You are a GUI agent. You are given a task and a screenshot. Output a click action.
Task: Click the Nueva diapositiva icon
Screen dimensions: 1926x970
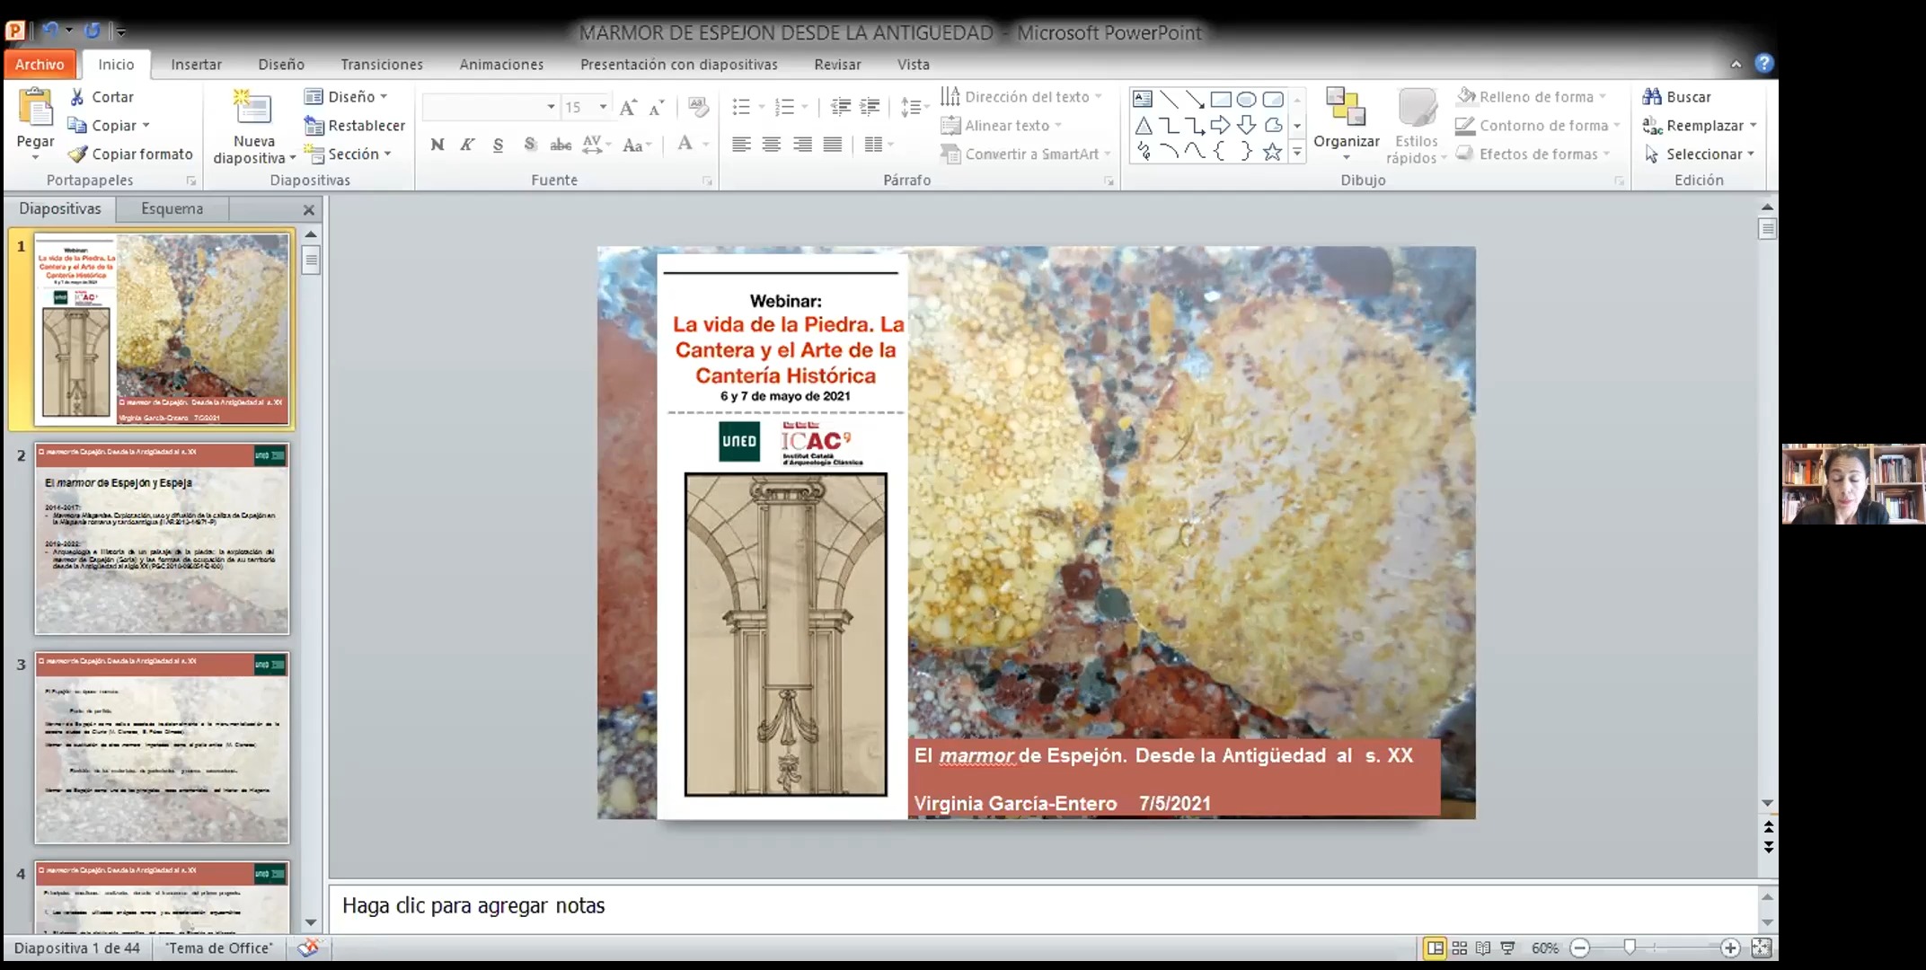point(253,110)
